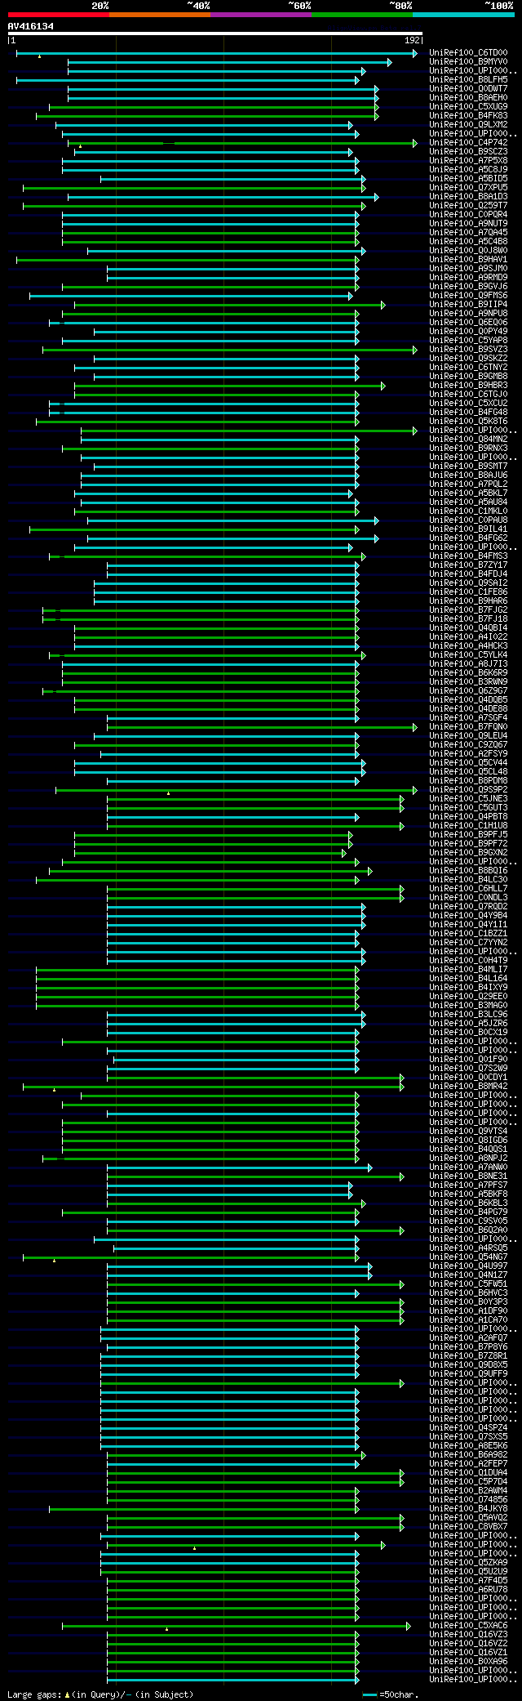This screenshot has width=522, height=1701.
Task: Click the green alignment bar for UniRef100_C4P742
Action: (x=243, y=143)
